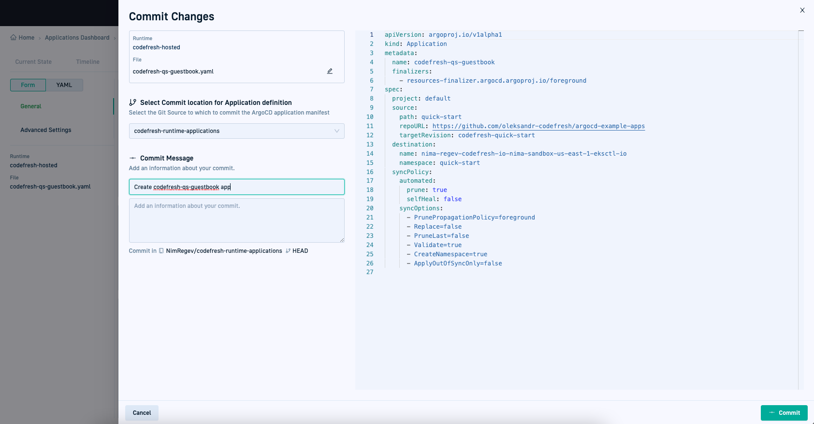
Task: Open the codefresh-runtime-applications Git Source dropdown
Action: (x=232, y=131)
